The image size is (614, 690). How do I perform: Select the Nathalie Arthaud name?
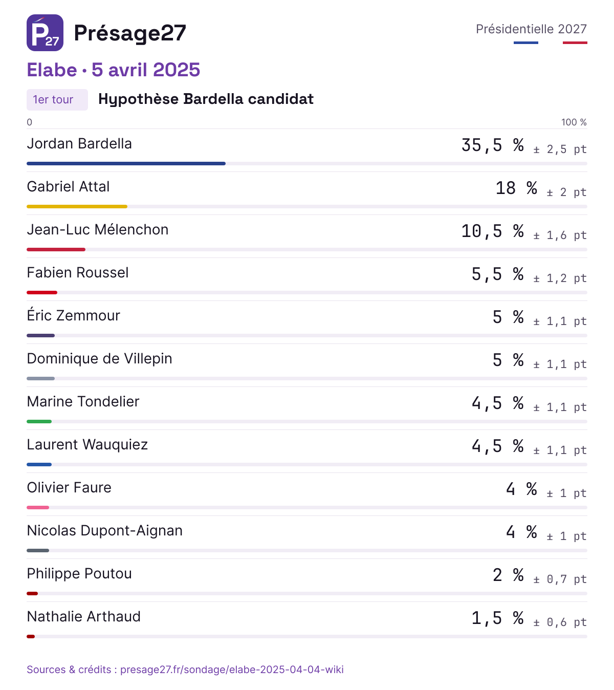(x=83, y=617)
